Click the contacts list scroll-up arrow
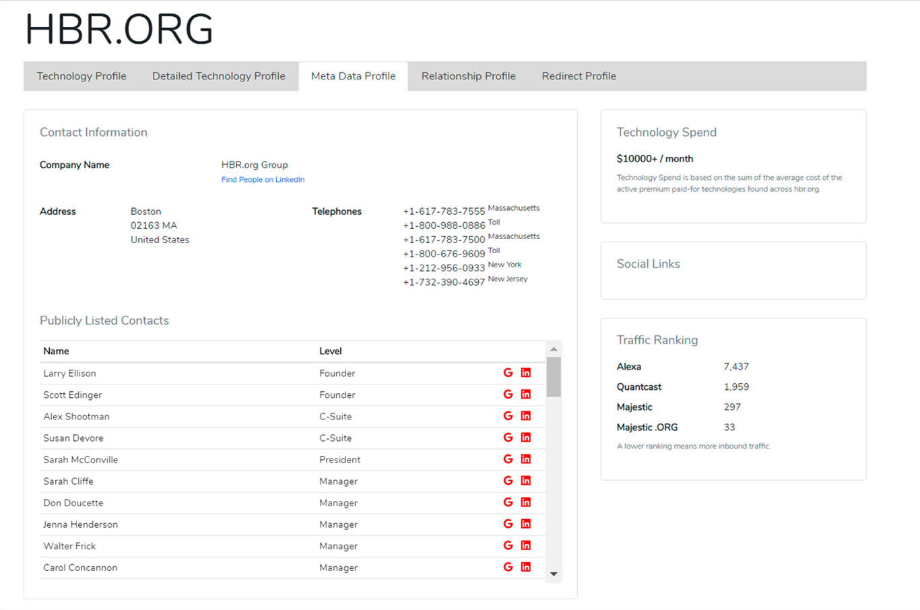The width and height of the screenshot is (920, 610). point(554,349)
